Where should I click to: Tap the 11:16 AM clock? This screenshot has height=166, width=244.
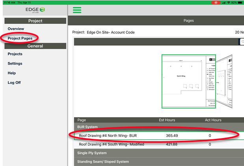(x=9, y=2)
